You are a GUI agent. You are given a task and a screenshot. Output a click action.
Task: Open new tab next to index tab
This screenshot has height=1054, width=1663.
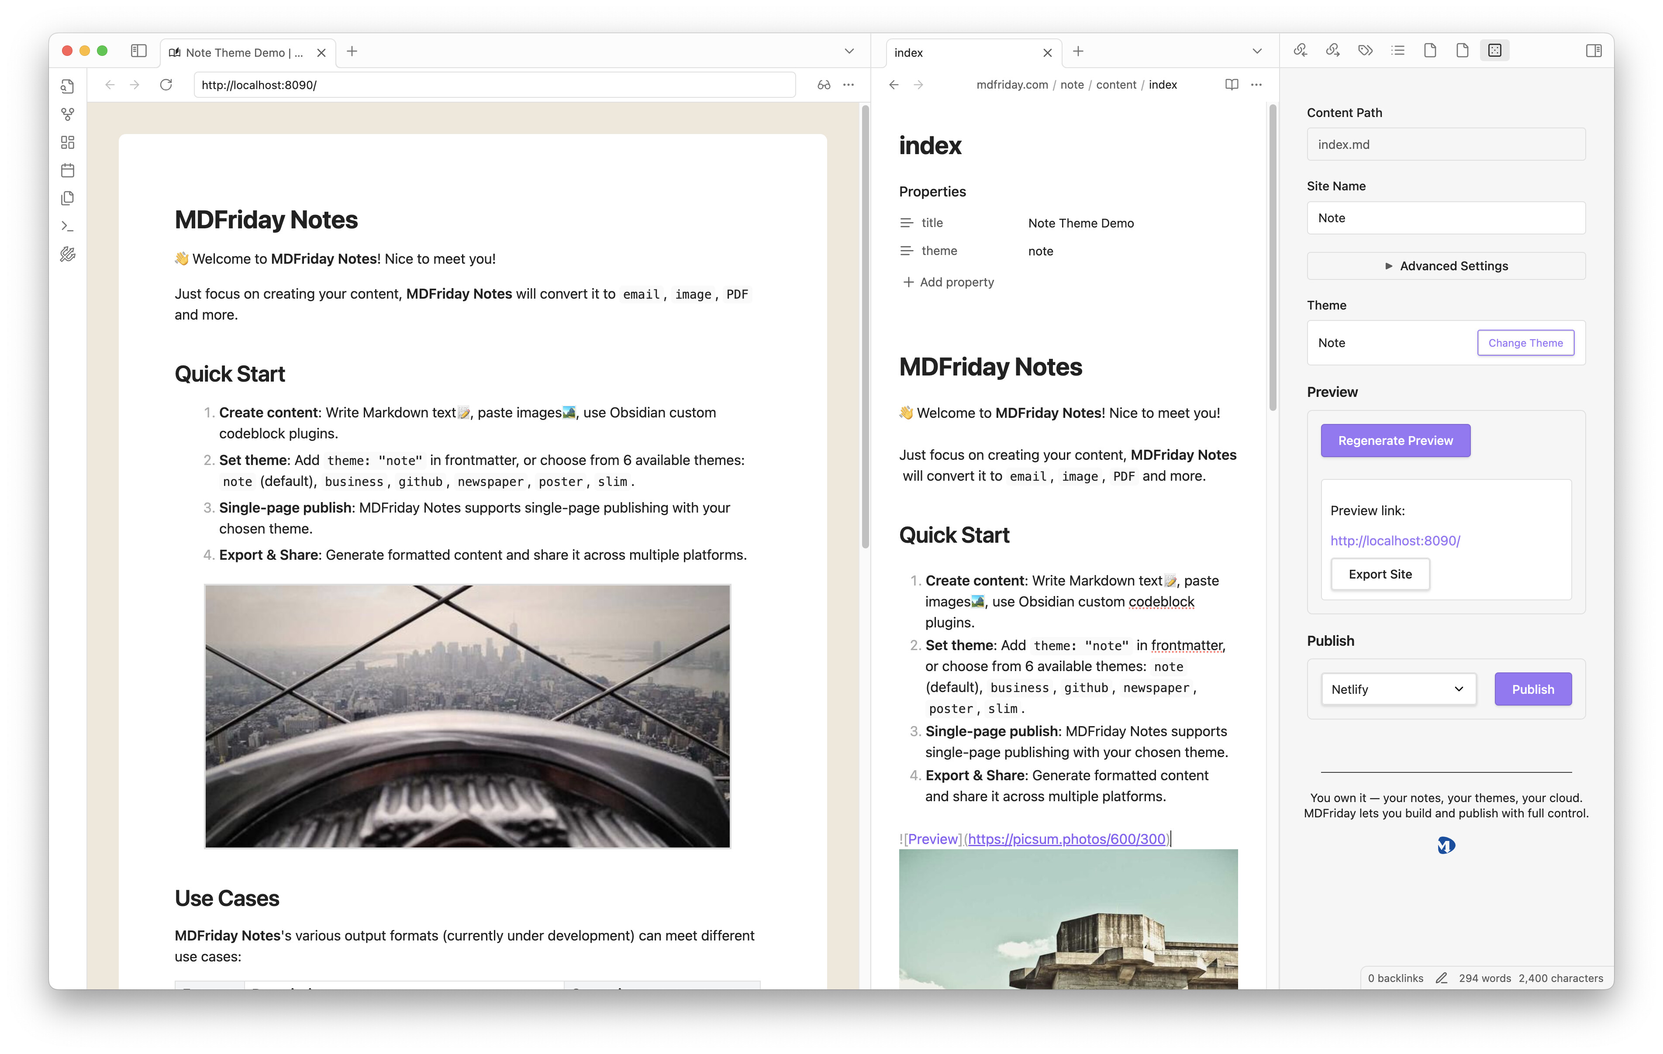(x=1078, y=51)
